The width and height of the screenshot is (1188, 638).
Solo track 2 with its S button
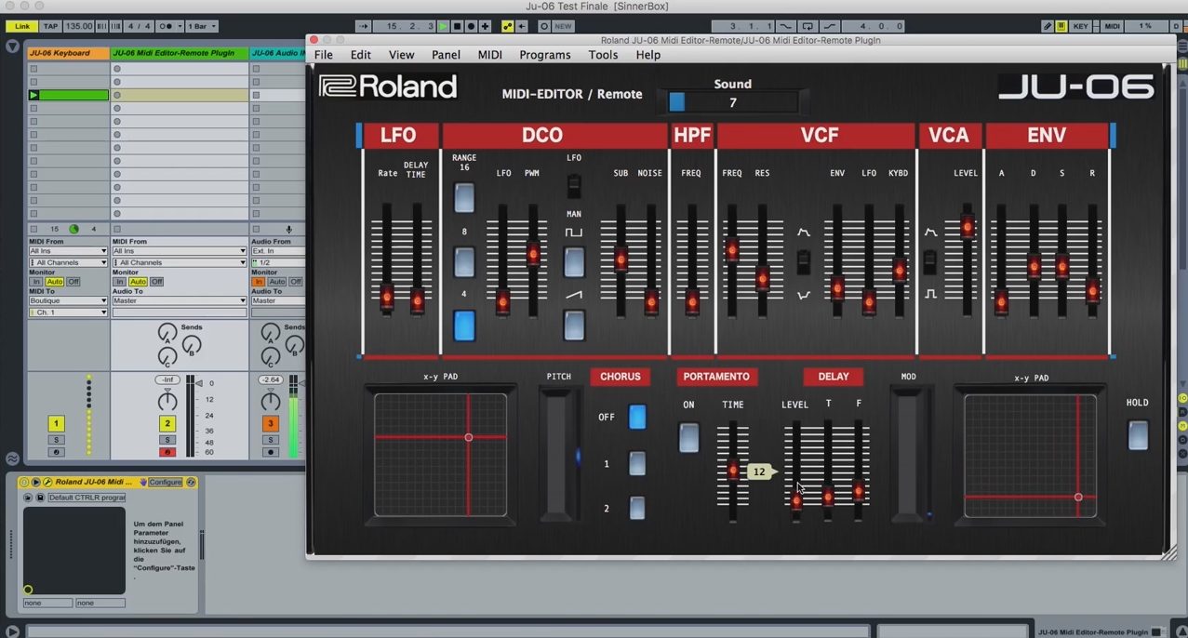(167, 439)
